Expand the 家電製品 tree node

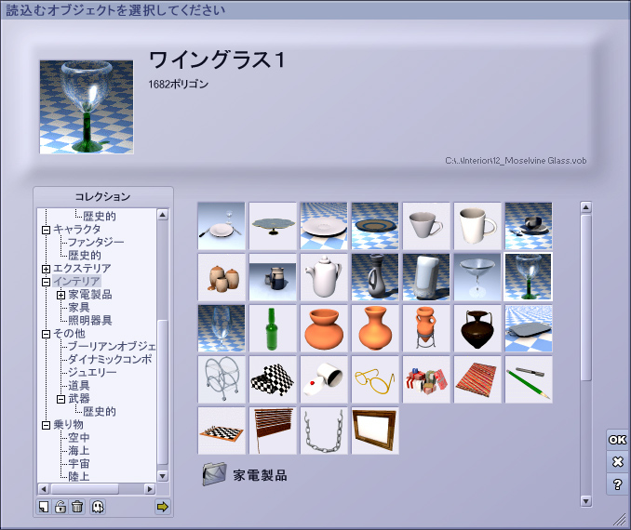(60, 295)
